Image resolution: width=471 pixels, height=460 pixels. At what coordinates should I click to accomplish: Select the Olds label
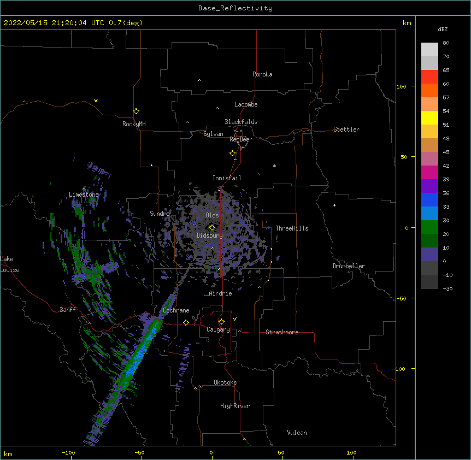pos(212,215)
